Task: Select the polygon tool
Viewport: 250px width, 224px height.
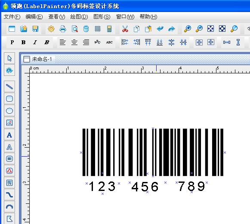Action: [x=9, y=219]
